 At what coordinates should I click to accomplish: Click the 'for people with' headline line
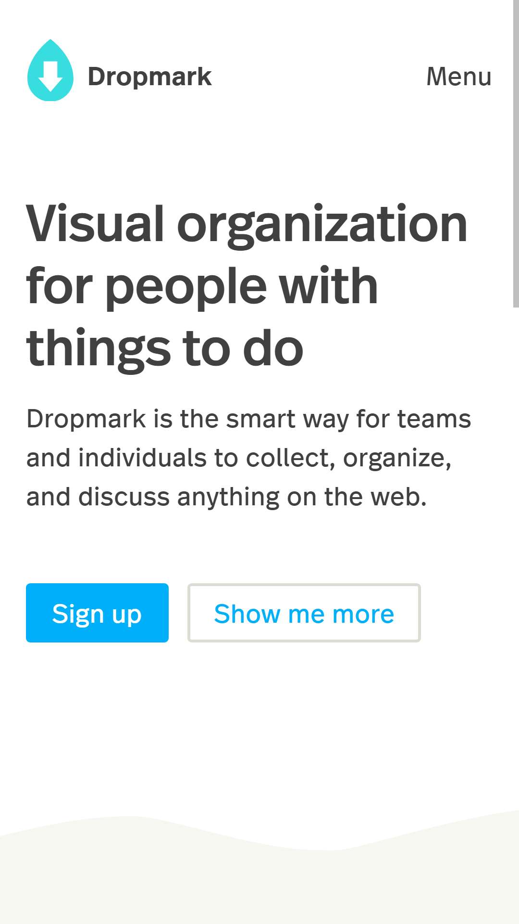(x=202, y=286)
